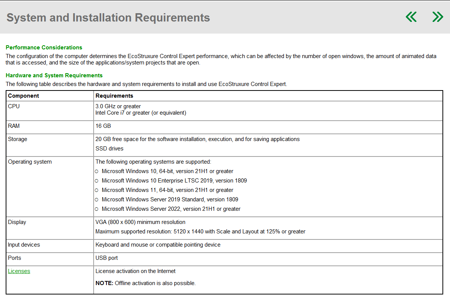Go to the next help page

(x=438, y=17)
